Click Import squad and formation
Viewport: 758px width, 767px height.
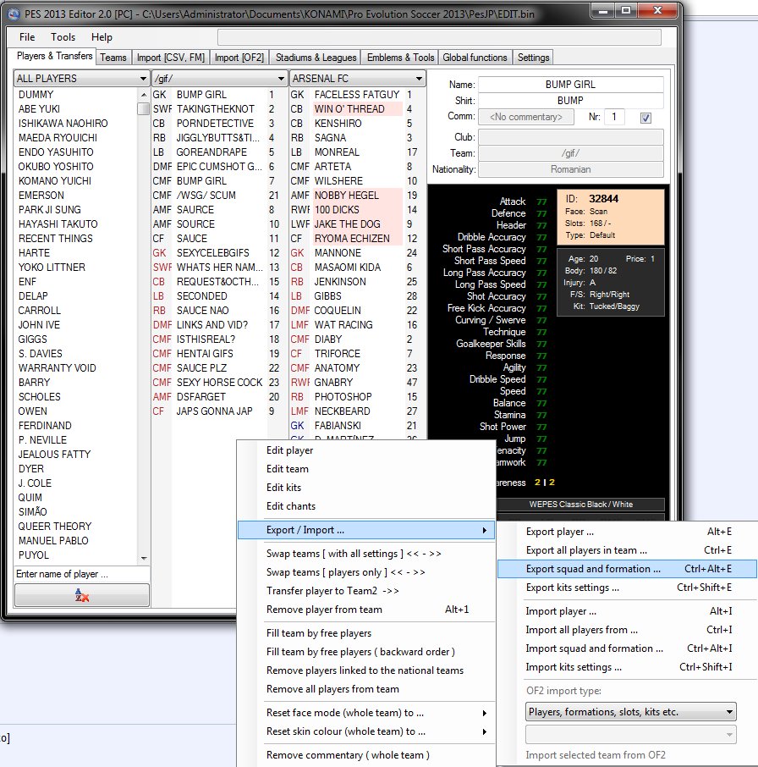[628, 648]
